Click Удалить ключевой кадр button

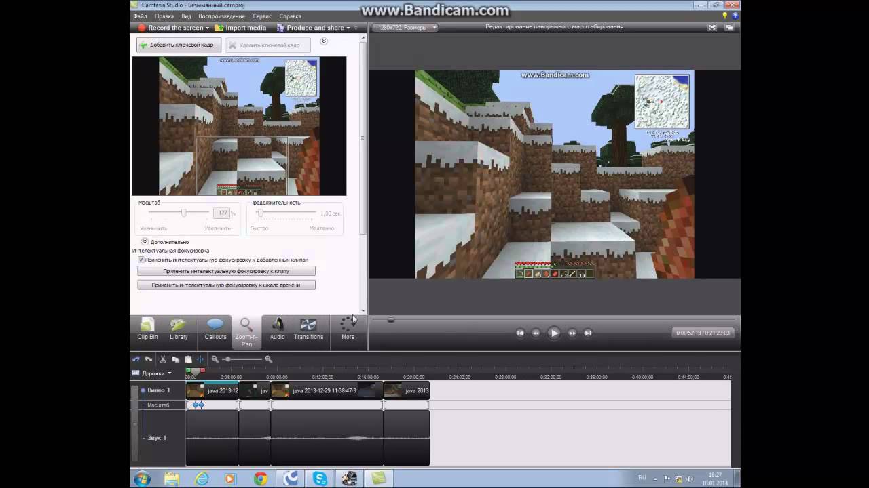click(x=267, y=45)
